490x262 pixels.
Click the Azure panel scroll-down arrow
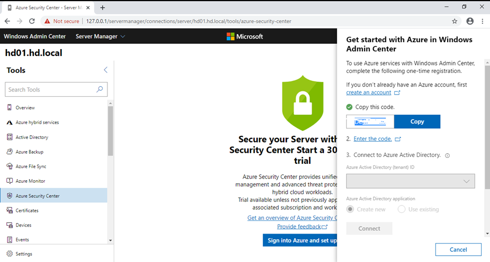[487, 233]
